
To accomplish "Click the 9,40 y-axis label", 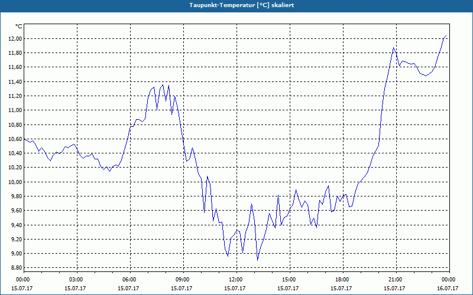I will tap(17, 225).
